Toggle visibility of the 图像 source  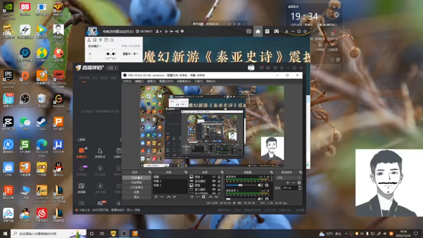pos(214,186)
